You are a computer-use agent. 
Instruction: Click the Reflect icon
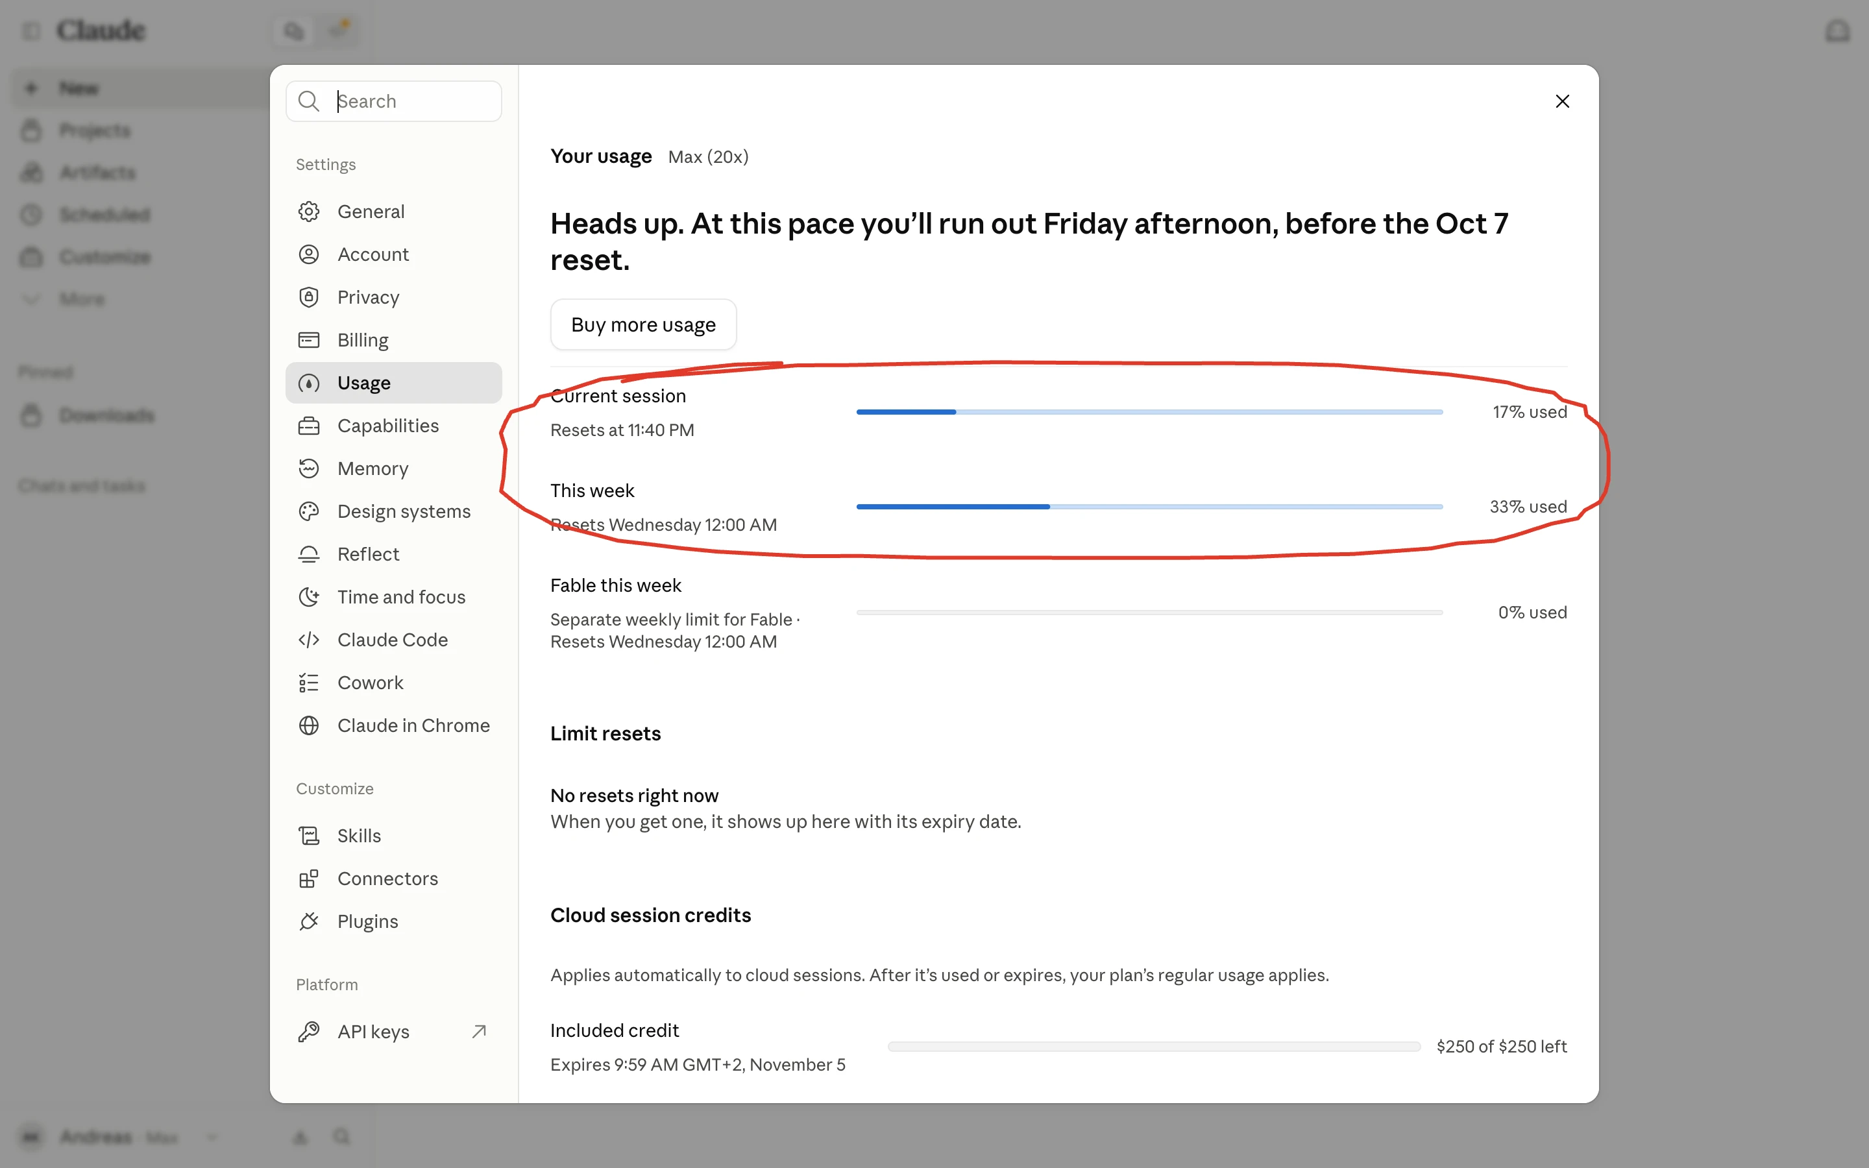pyautogui.click(x=309, y=554)
